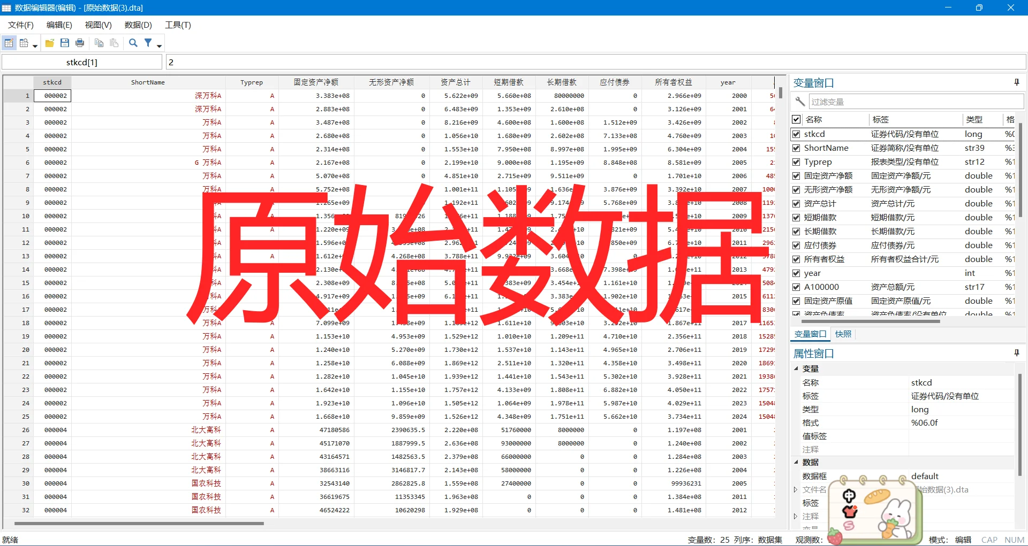1028x546 pixels.
Task: Select the 格式 value %06.0f
Action: point(924,422)
